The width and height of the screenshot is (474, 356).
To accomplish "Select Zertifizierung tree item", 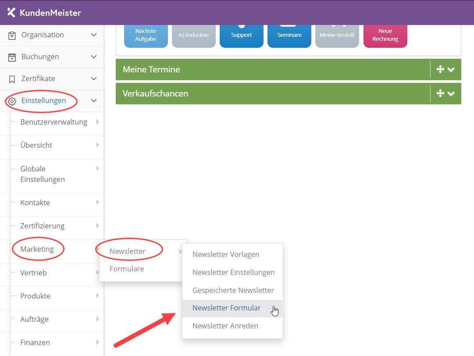I will point(43,226).
